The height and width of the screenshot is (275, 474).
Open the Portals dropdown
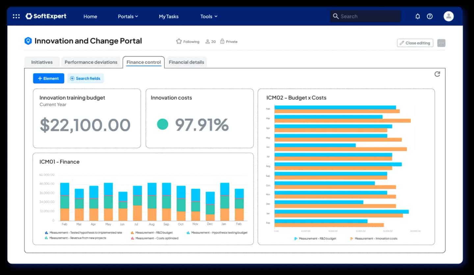click(128, 16)
